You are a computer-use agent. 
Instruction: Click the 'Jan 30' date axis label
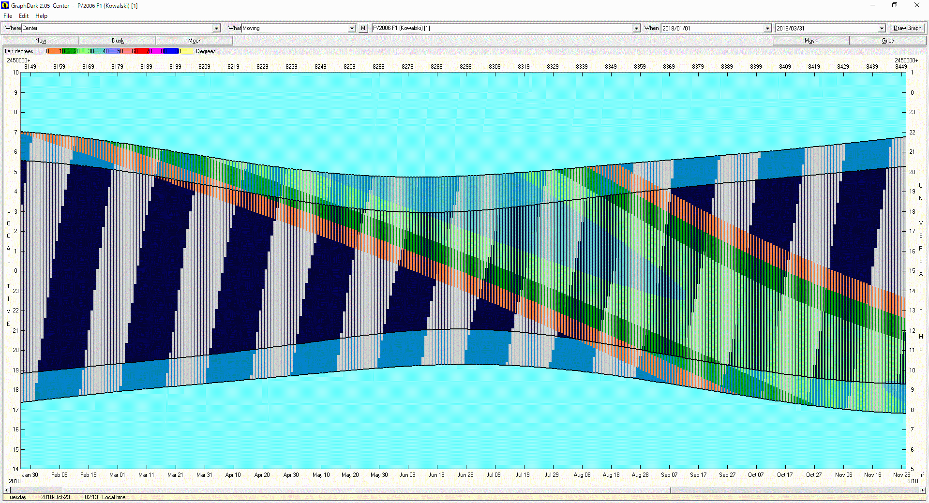30,475
